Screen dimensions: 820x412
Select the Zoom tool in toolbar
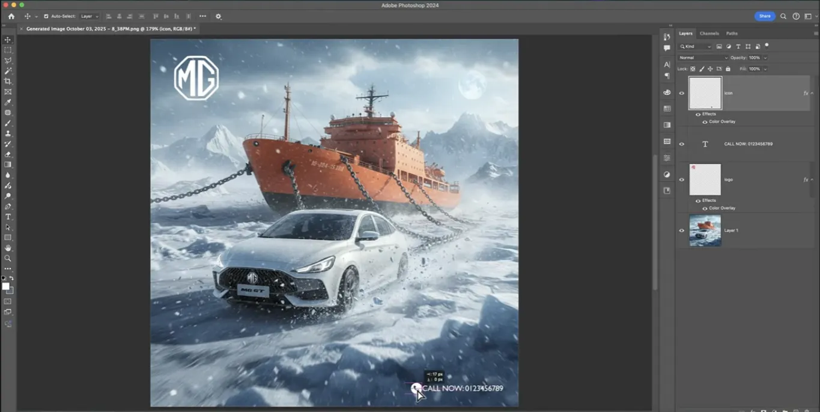click(x=8, y=258)
